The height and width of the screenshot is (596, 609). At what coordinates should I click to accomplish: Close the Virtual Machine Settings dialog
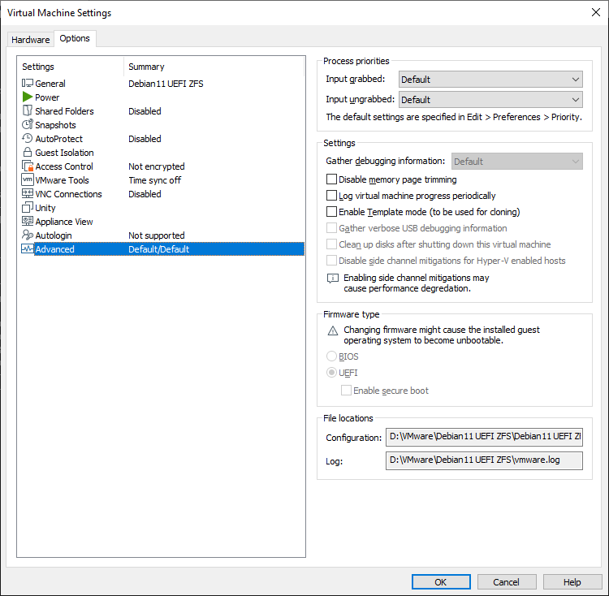[595, 12]
